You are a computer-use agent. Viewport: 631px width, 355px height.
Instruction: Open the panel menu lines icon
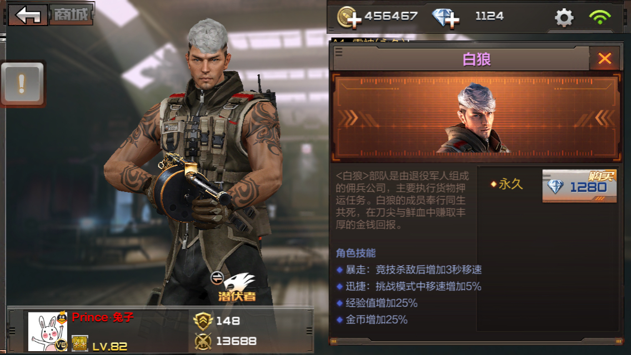338,52
